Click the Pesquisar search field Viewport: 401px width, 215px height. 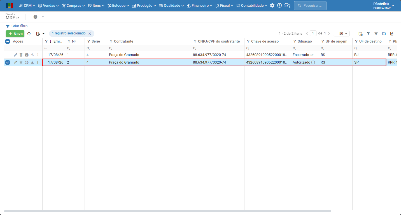pos(310,6)
